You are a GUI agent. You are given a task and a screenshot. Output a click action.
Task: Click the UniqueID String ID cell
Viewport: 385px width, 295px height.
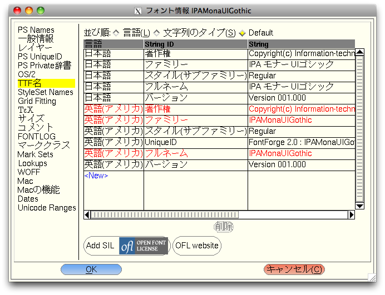pyautogui.click(x=196, y=143)
